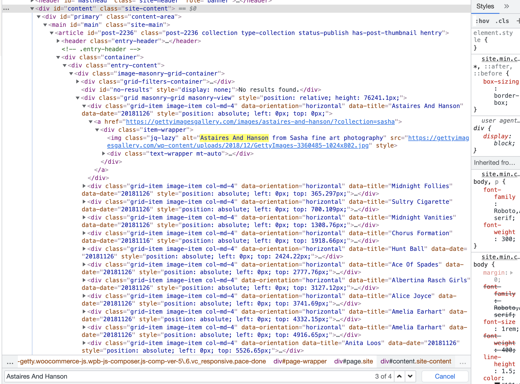Screen dimensions: 520x384
Task: Click breadcrumb left overflow ellipsis
Action: point(10,362)
